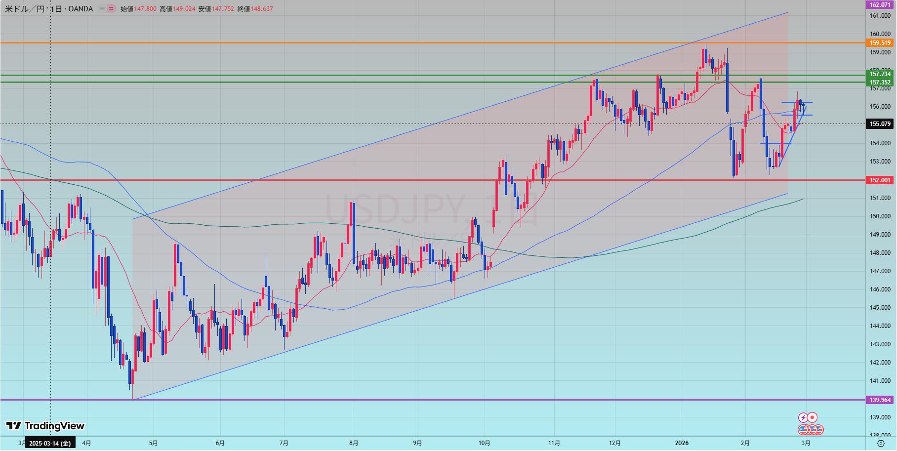Image resolution: width=897 pixels, height=451 pixels.
Task: Click the 2025-03-14 date label on time axis
Action: pos(50,443)
